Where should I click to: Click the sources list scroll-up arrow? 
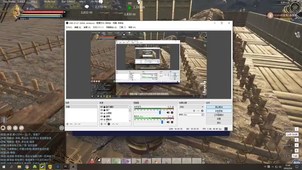130,107
